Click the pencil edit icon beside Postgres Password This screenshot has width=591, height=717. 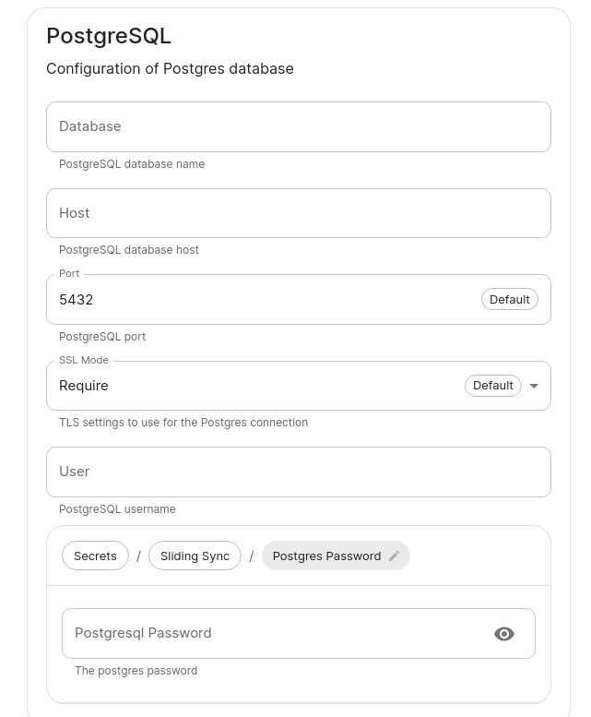pos(395,556)
